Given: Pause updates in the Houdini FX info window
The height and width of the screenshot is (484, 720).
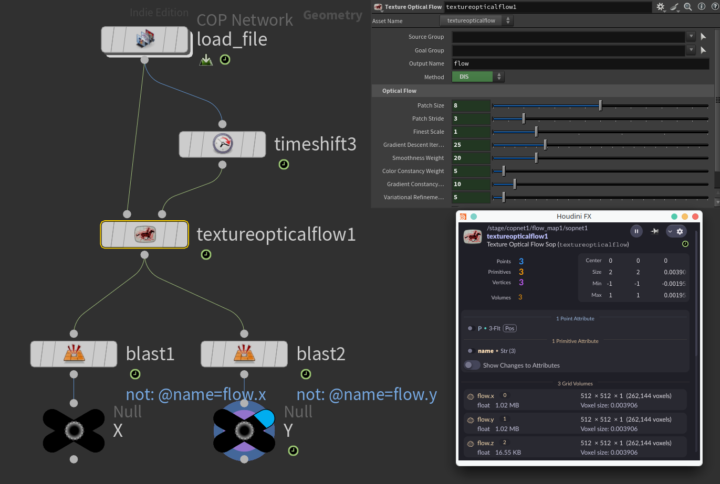Looking at the screenshot, I should [636, 231].
